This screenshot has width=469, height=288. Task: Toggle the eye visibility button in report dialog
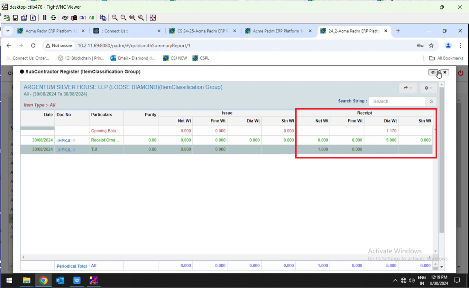point(433,72)
